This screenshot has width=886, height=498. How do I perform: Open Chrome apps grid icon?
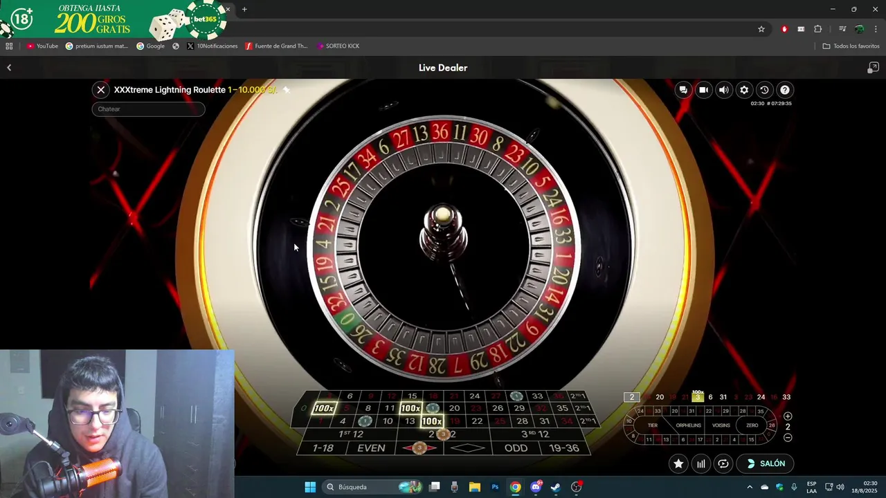click(9, 46)
